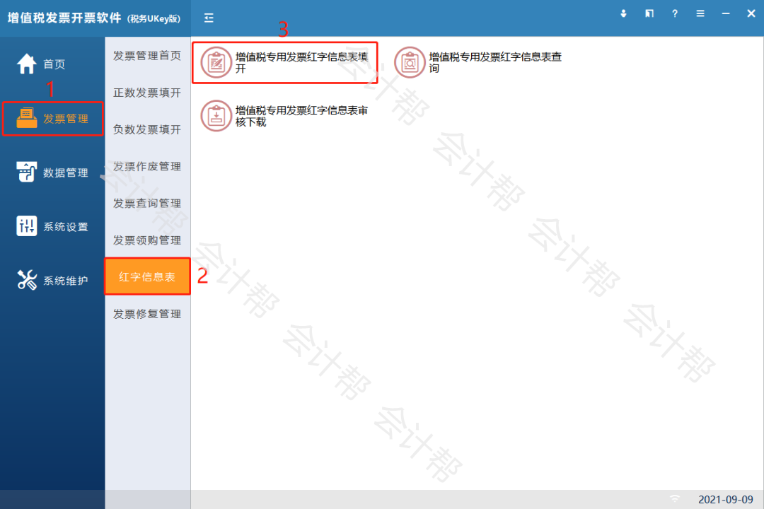
Task: Open 增值税专用发票红字信息表填开
Action: point(284,63)
